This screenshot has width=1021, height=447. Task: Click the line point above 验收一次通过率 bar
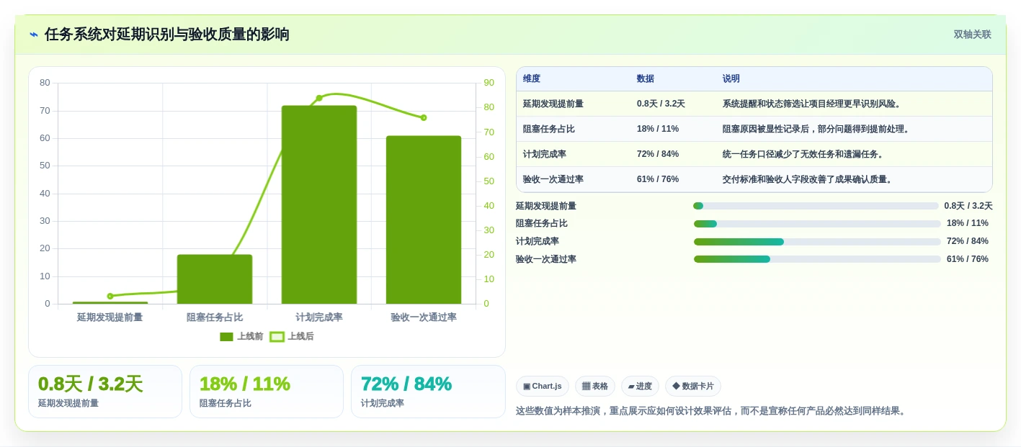424,117
